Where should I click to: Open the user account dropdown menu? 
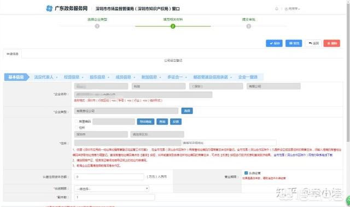click(292, 9)
